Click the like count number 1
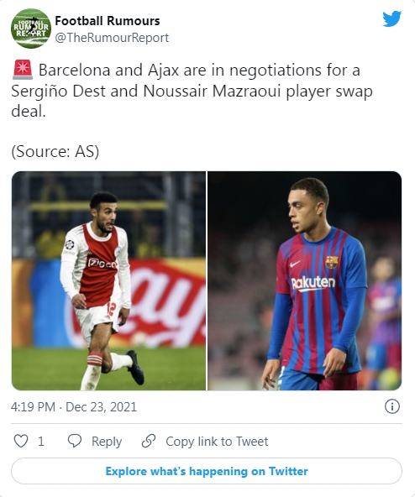Image resolution: width=415 pixels, height=497 pixels. point(40,442)
